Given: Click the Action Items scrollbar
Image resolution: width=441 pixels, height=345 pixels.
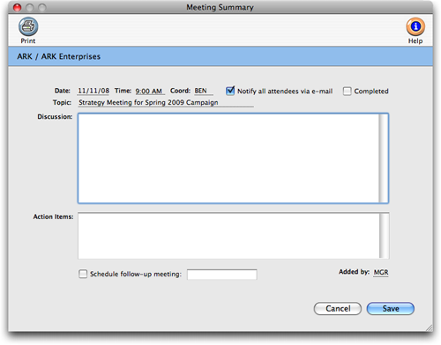Looking at the screenshot, I should pos(384,236).
